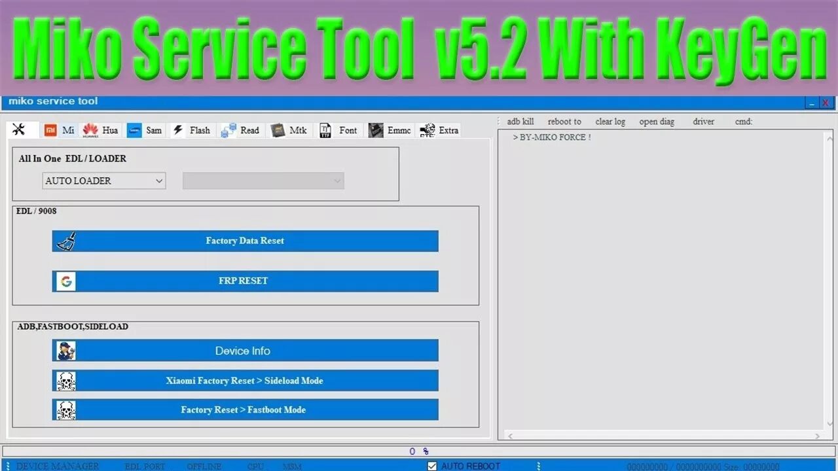
Task: Open the driver option
Action: coord(704,122)
